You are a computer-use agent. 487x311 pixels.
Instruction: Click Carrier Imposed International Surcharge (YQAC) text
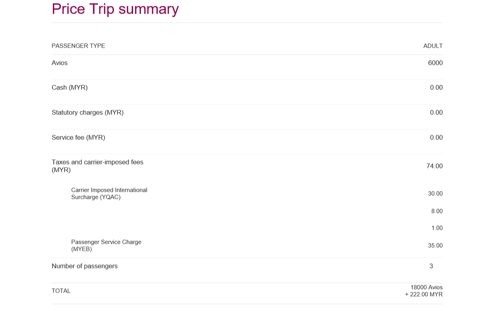(109, 193)
